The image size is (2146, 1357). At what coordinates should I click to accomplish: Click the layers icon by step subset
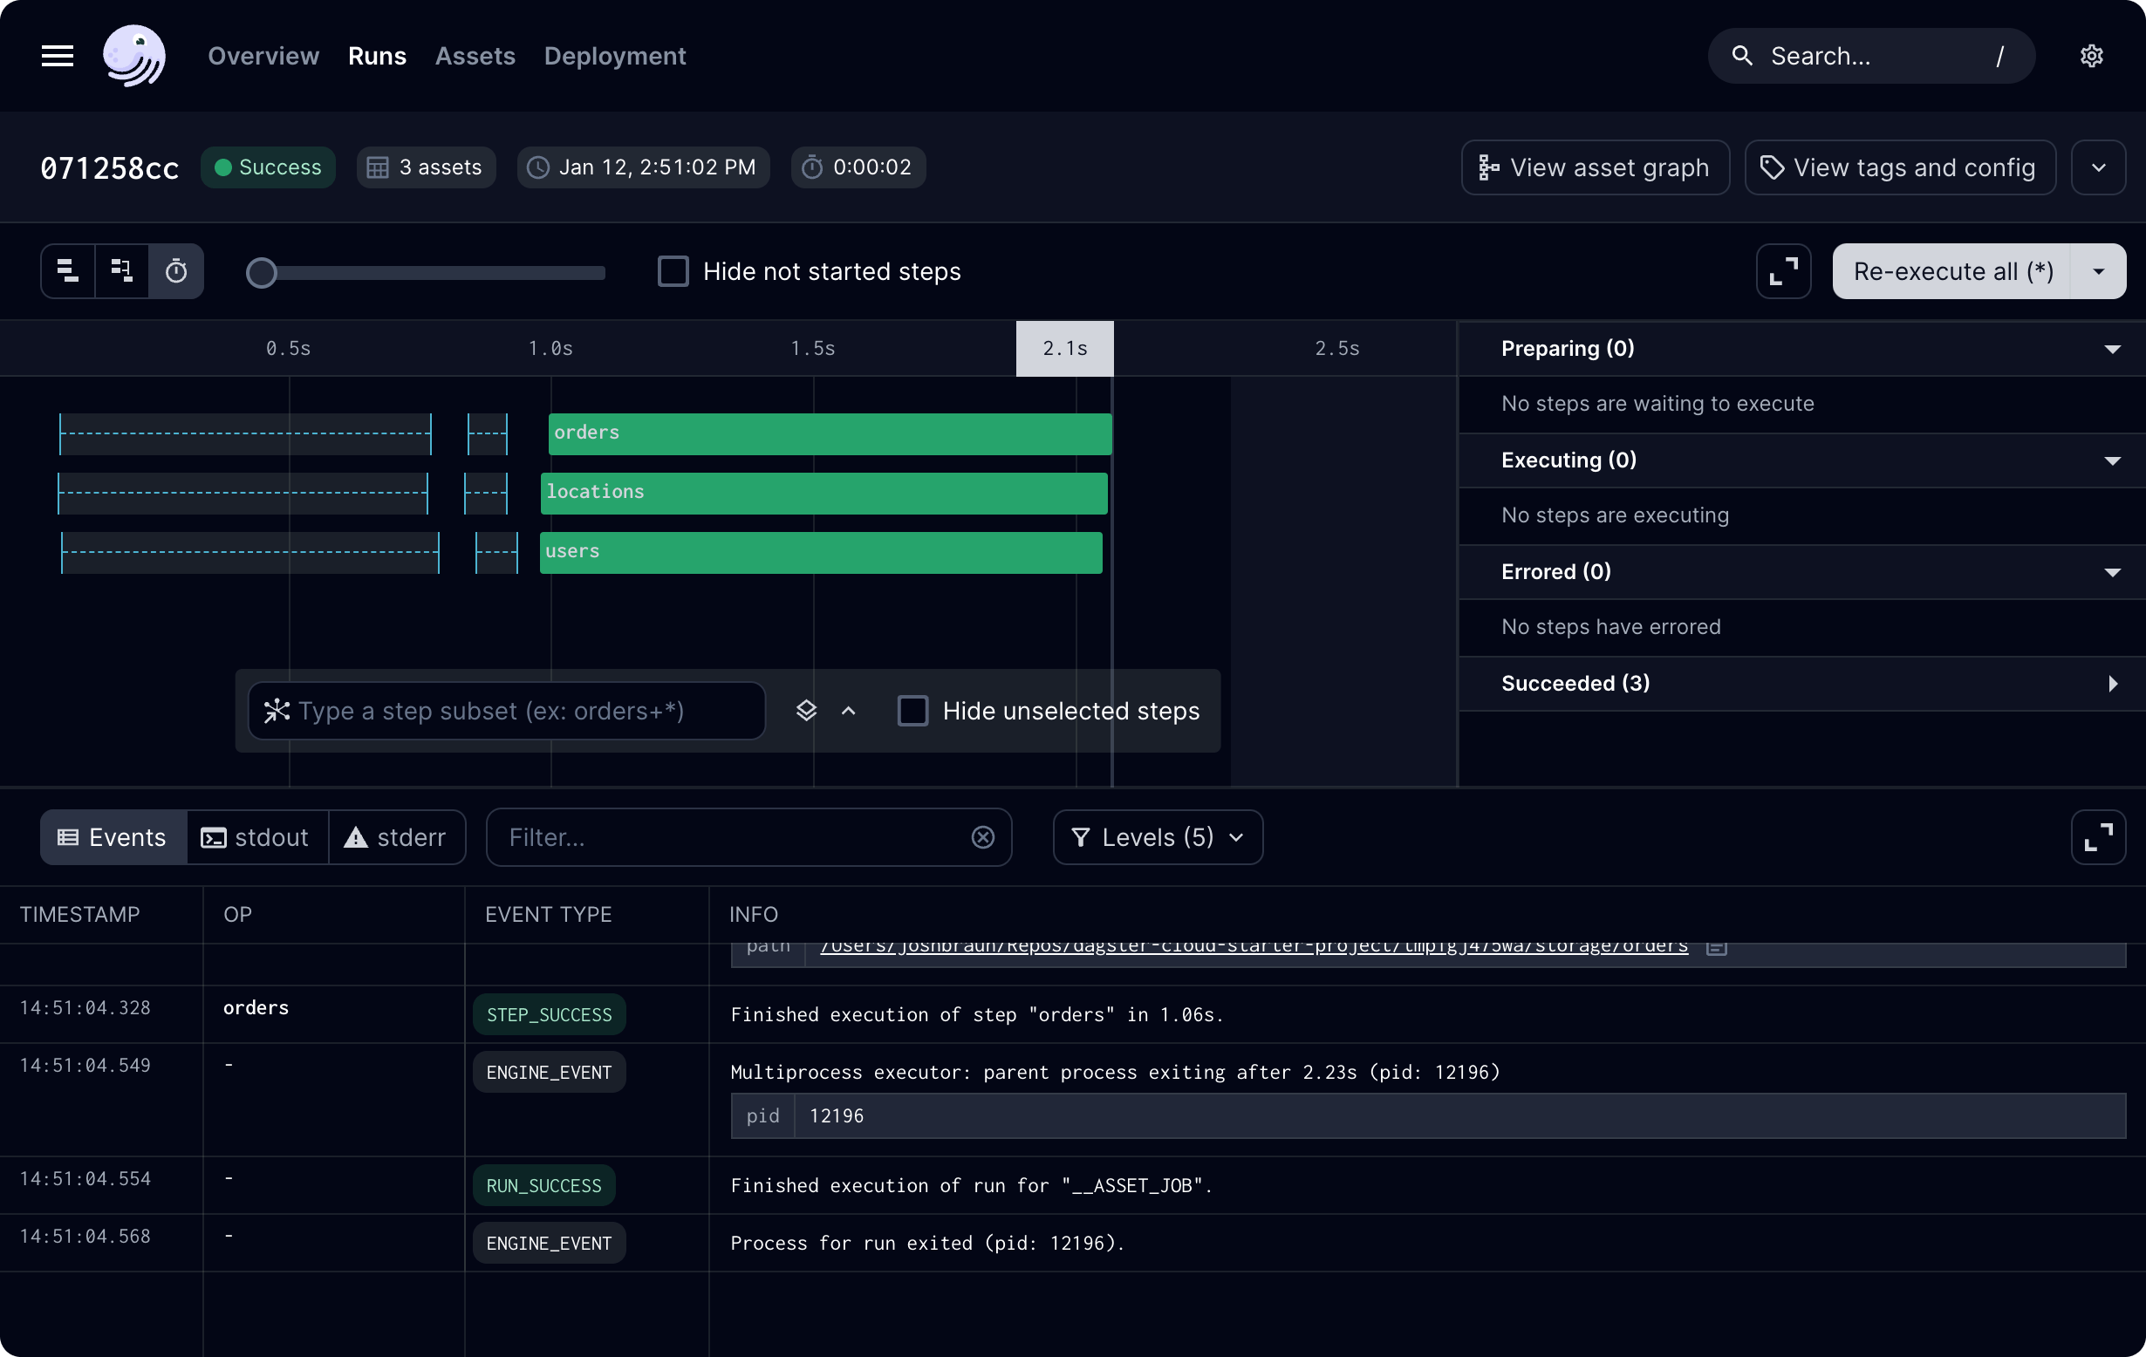(x=806, y=711)
